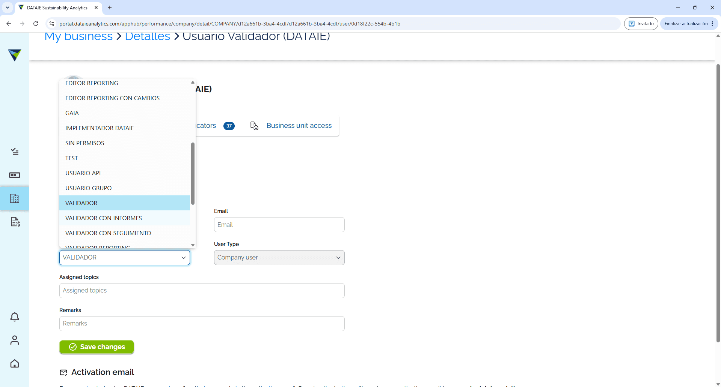Select highlighted VALIDADOR option

pyautogui.click(x=125, y=203)
